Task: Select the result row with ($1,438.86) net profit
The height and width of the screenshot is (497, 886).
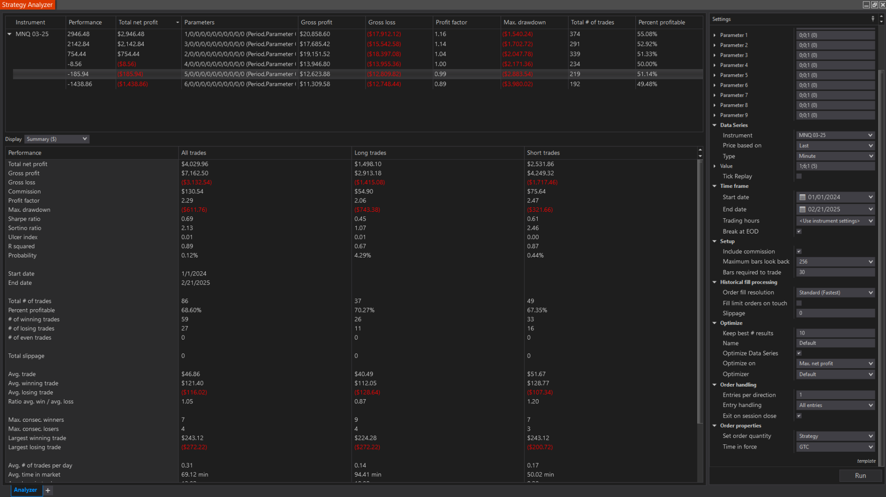Action: (358, 84)
